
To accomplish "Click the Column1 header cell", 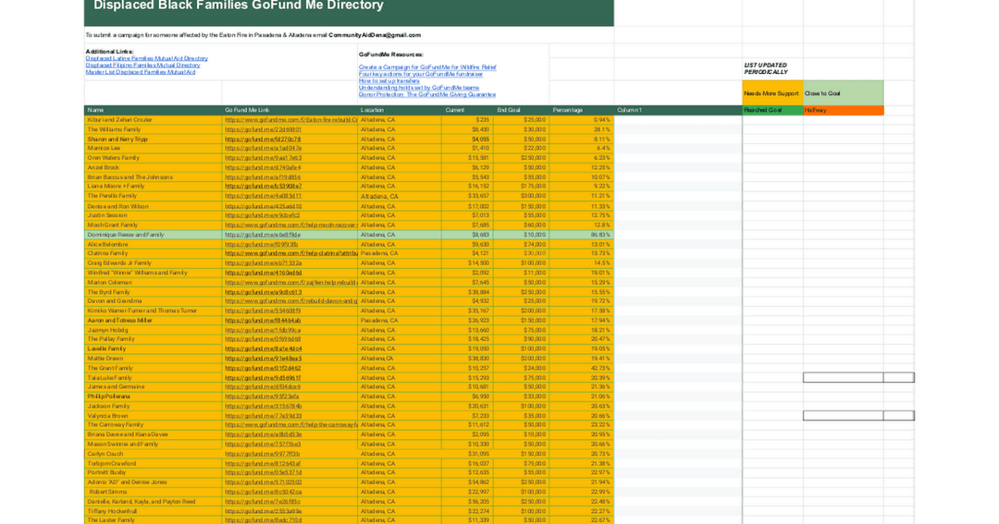I will 678,110.
